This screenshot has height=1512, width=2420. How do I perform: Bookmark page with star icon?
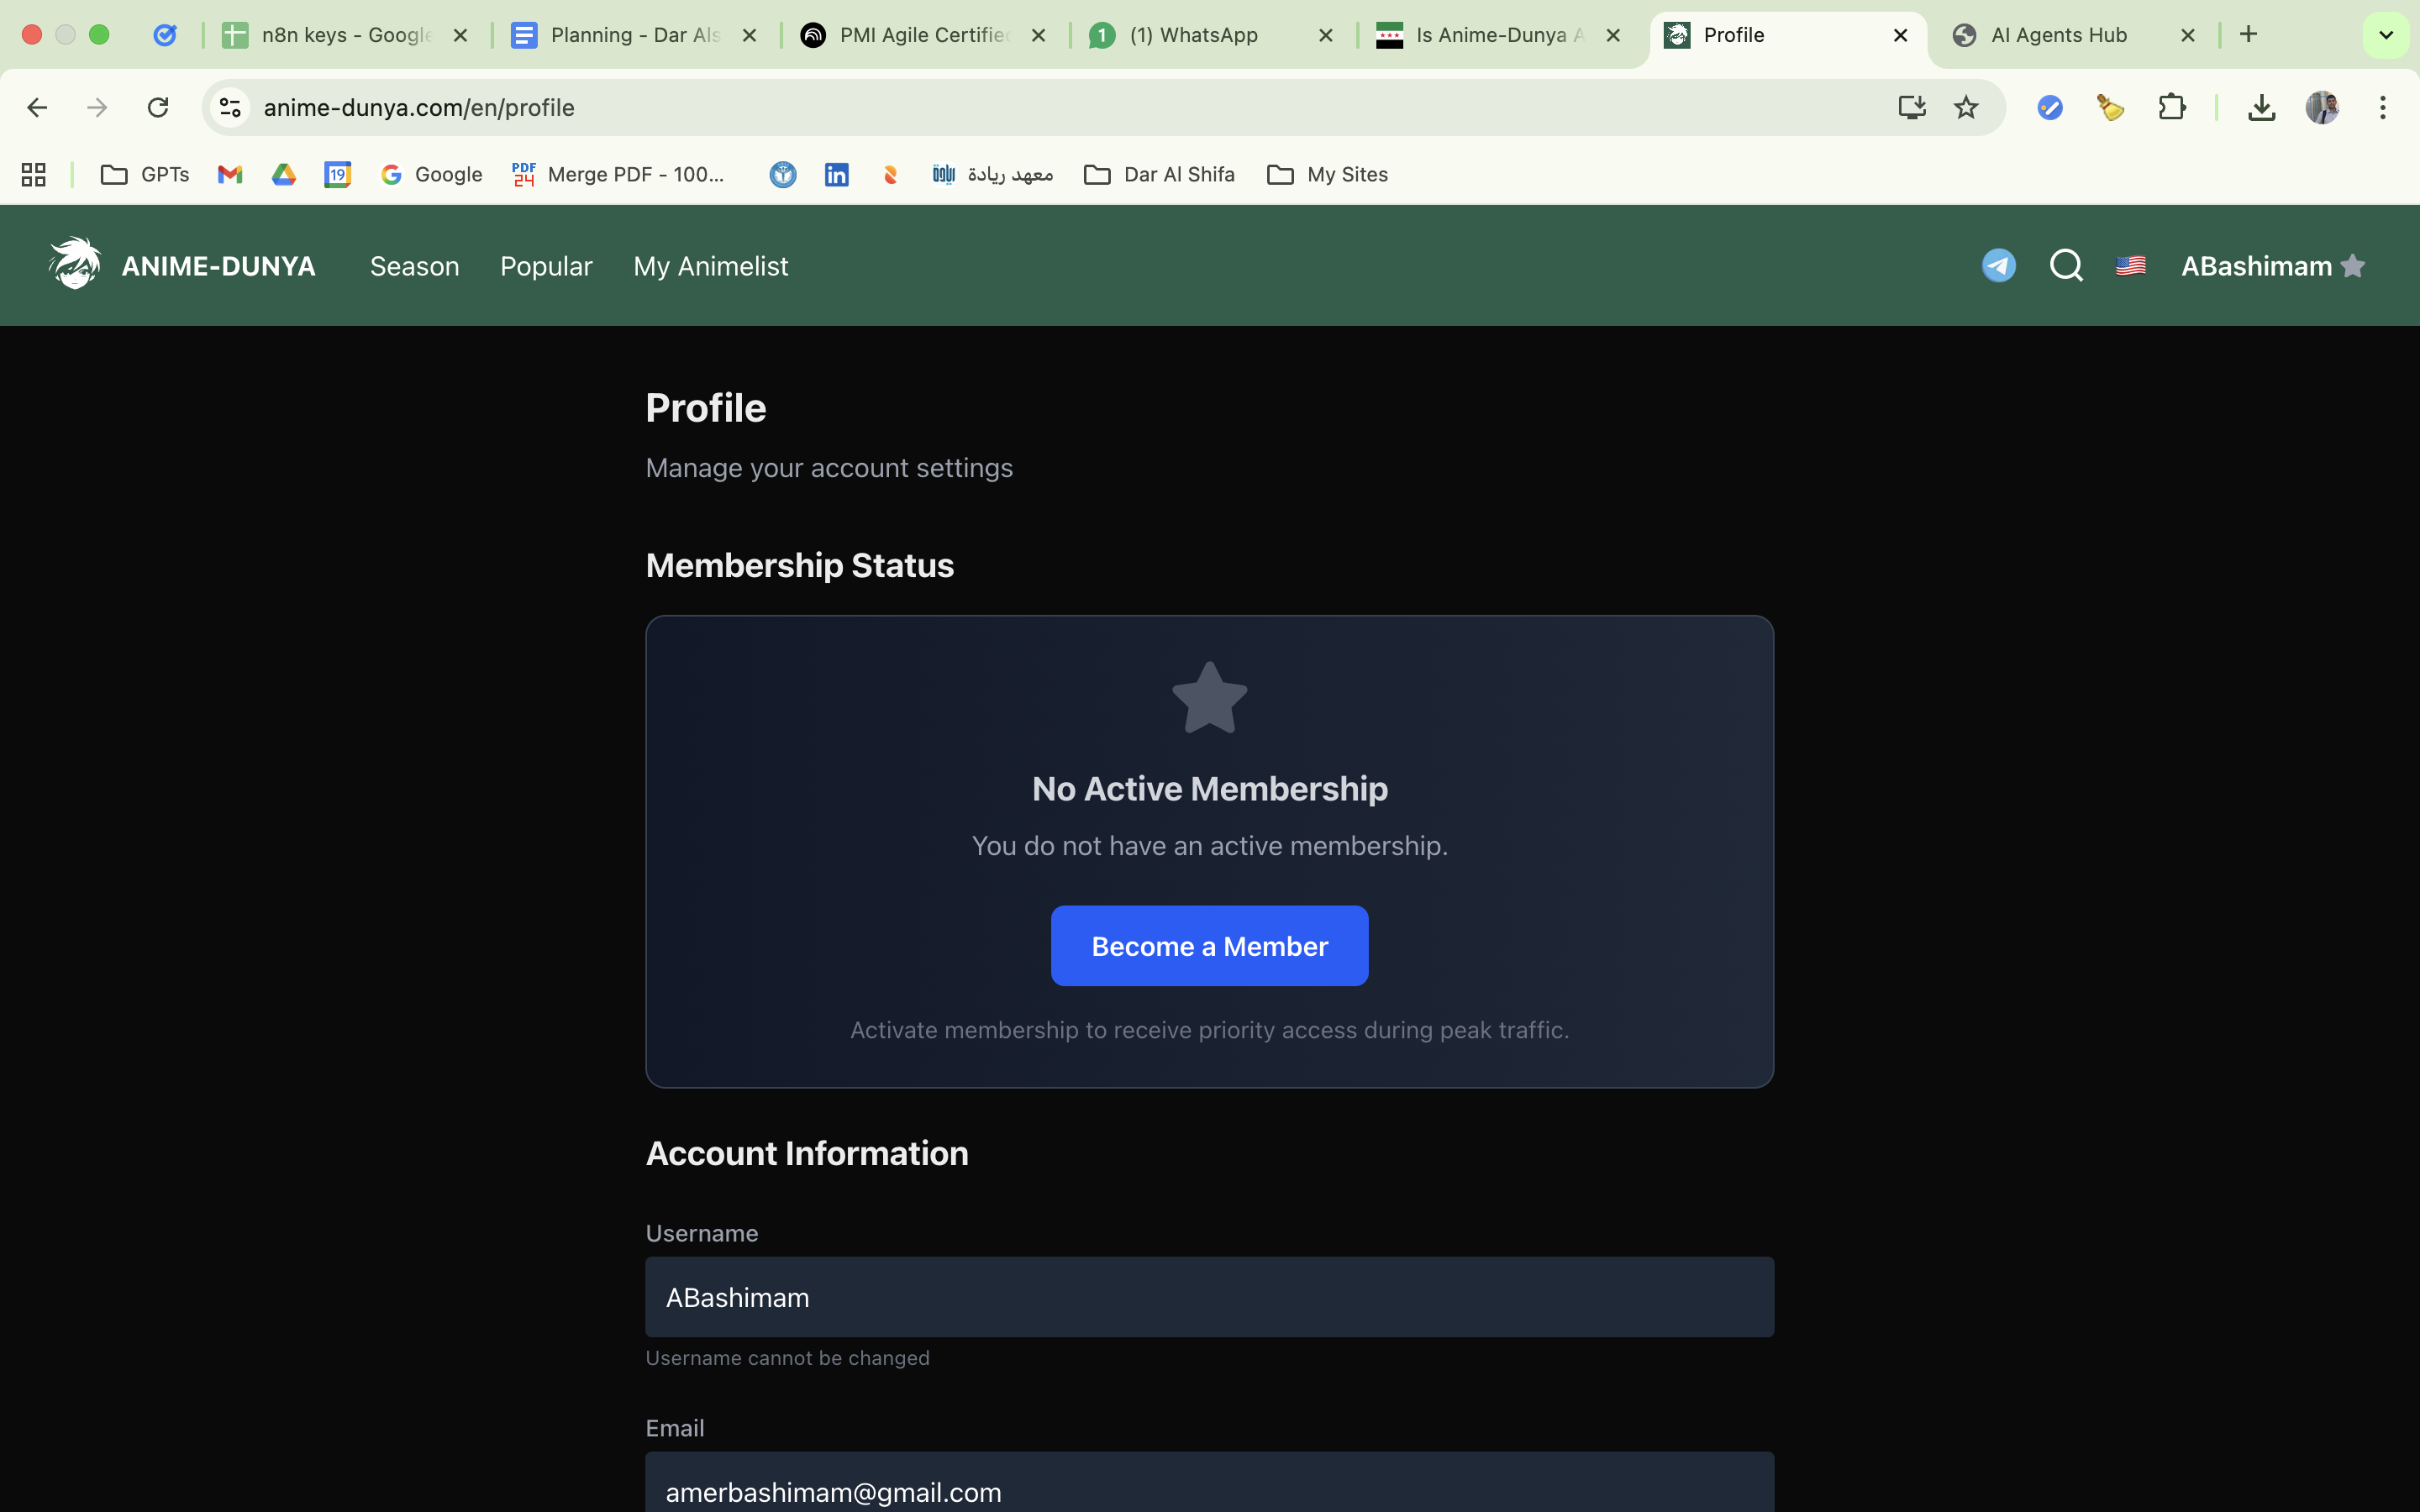point(1965,107)
